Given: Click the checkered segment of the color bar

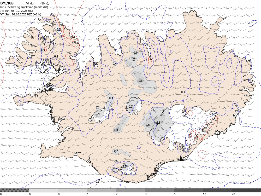Looking at the screenshot, I should (14, 190).
